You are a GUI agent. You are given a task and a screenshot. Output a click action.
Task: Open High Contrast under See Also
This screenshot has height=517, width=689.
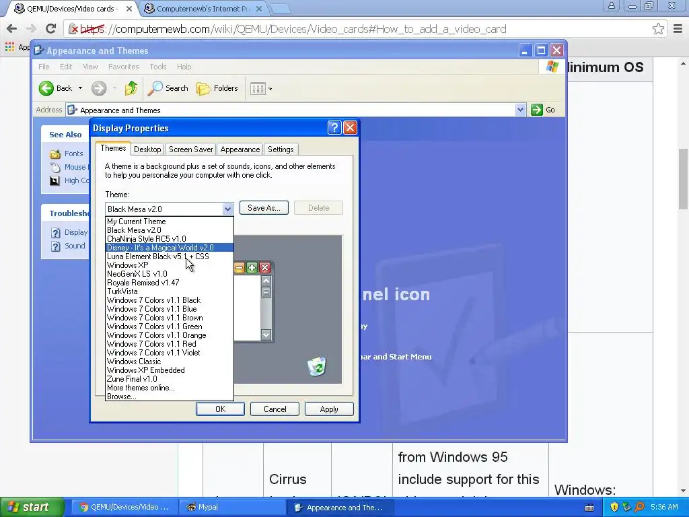(x=77, y=180)
